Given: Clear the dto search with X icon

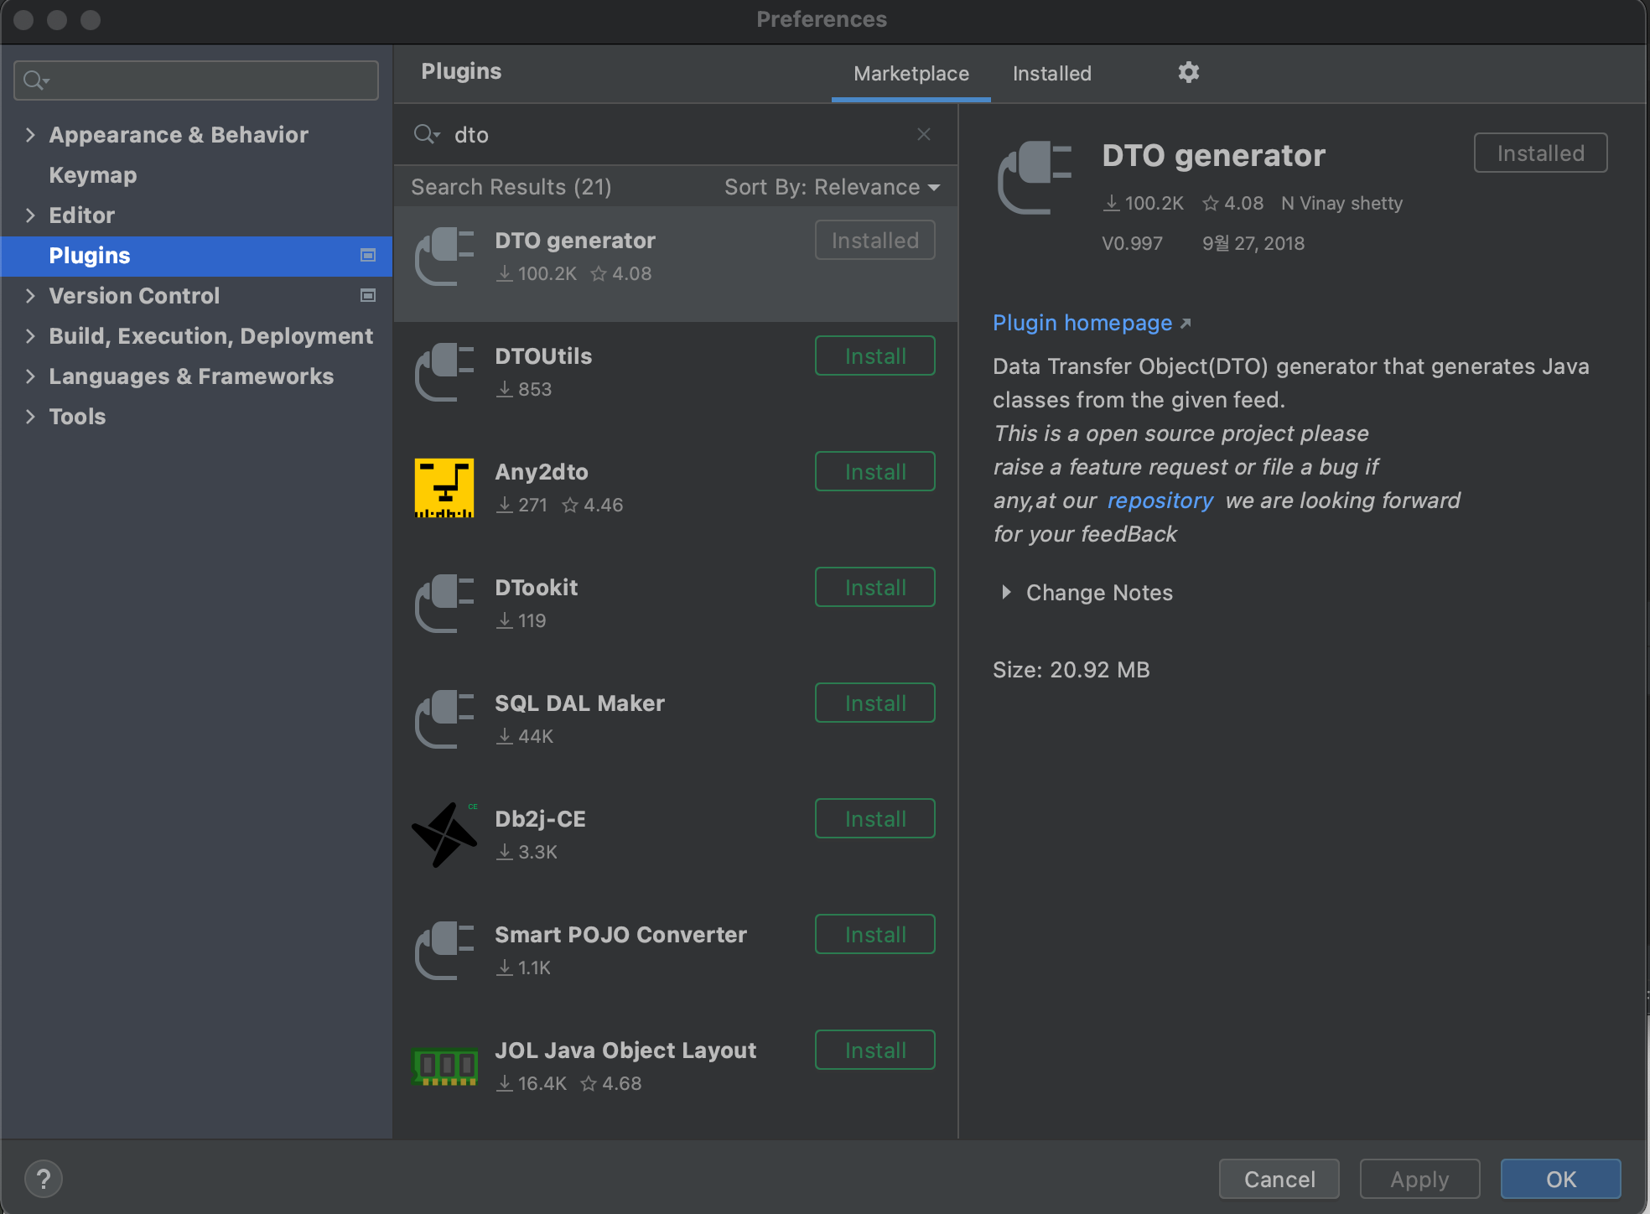Looking at the screenshot, I should 924,134.
